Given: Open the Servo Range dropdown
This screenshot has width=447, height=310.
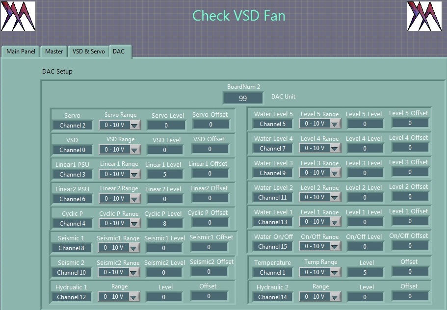Looking at the screenshot, I should 120,125.
